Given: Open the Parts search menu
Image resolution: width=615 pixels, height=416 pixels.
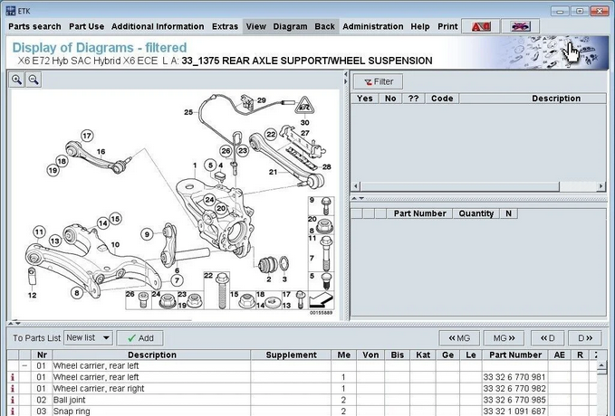Looking at the screenshot, I should 35,26.
